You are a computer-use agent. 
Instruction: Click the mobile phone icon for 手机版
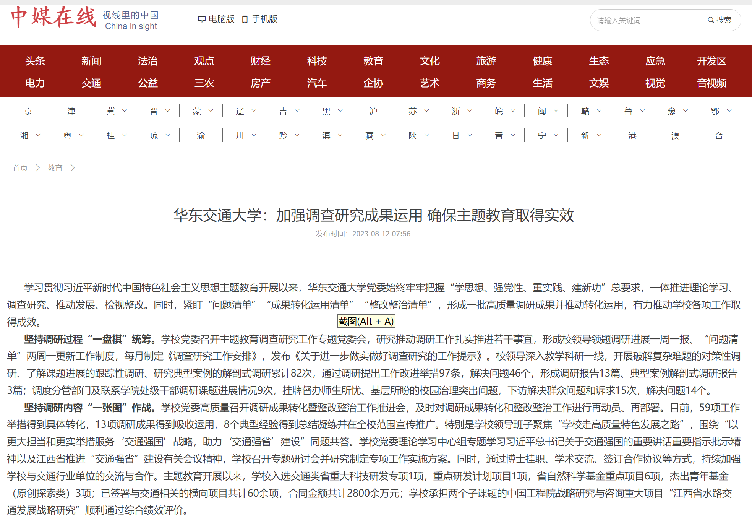245,19
